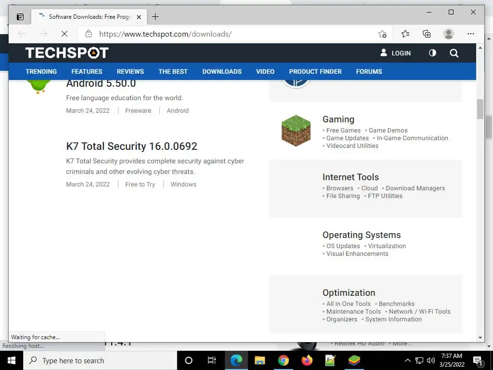Screen dimensions: 493x370
Task: Open the Gaming category heading
Action: (x=338, y=119)
